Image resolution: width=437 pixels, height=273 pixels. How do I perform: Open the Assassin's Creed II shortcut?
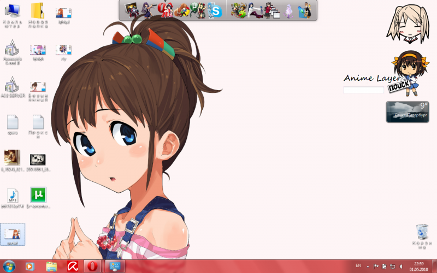[x=12, y=52]
